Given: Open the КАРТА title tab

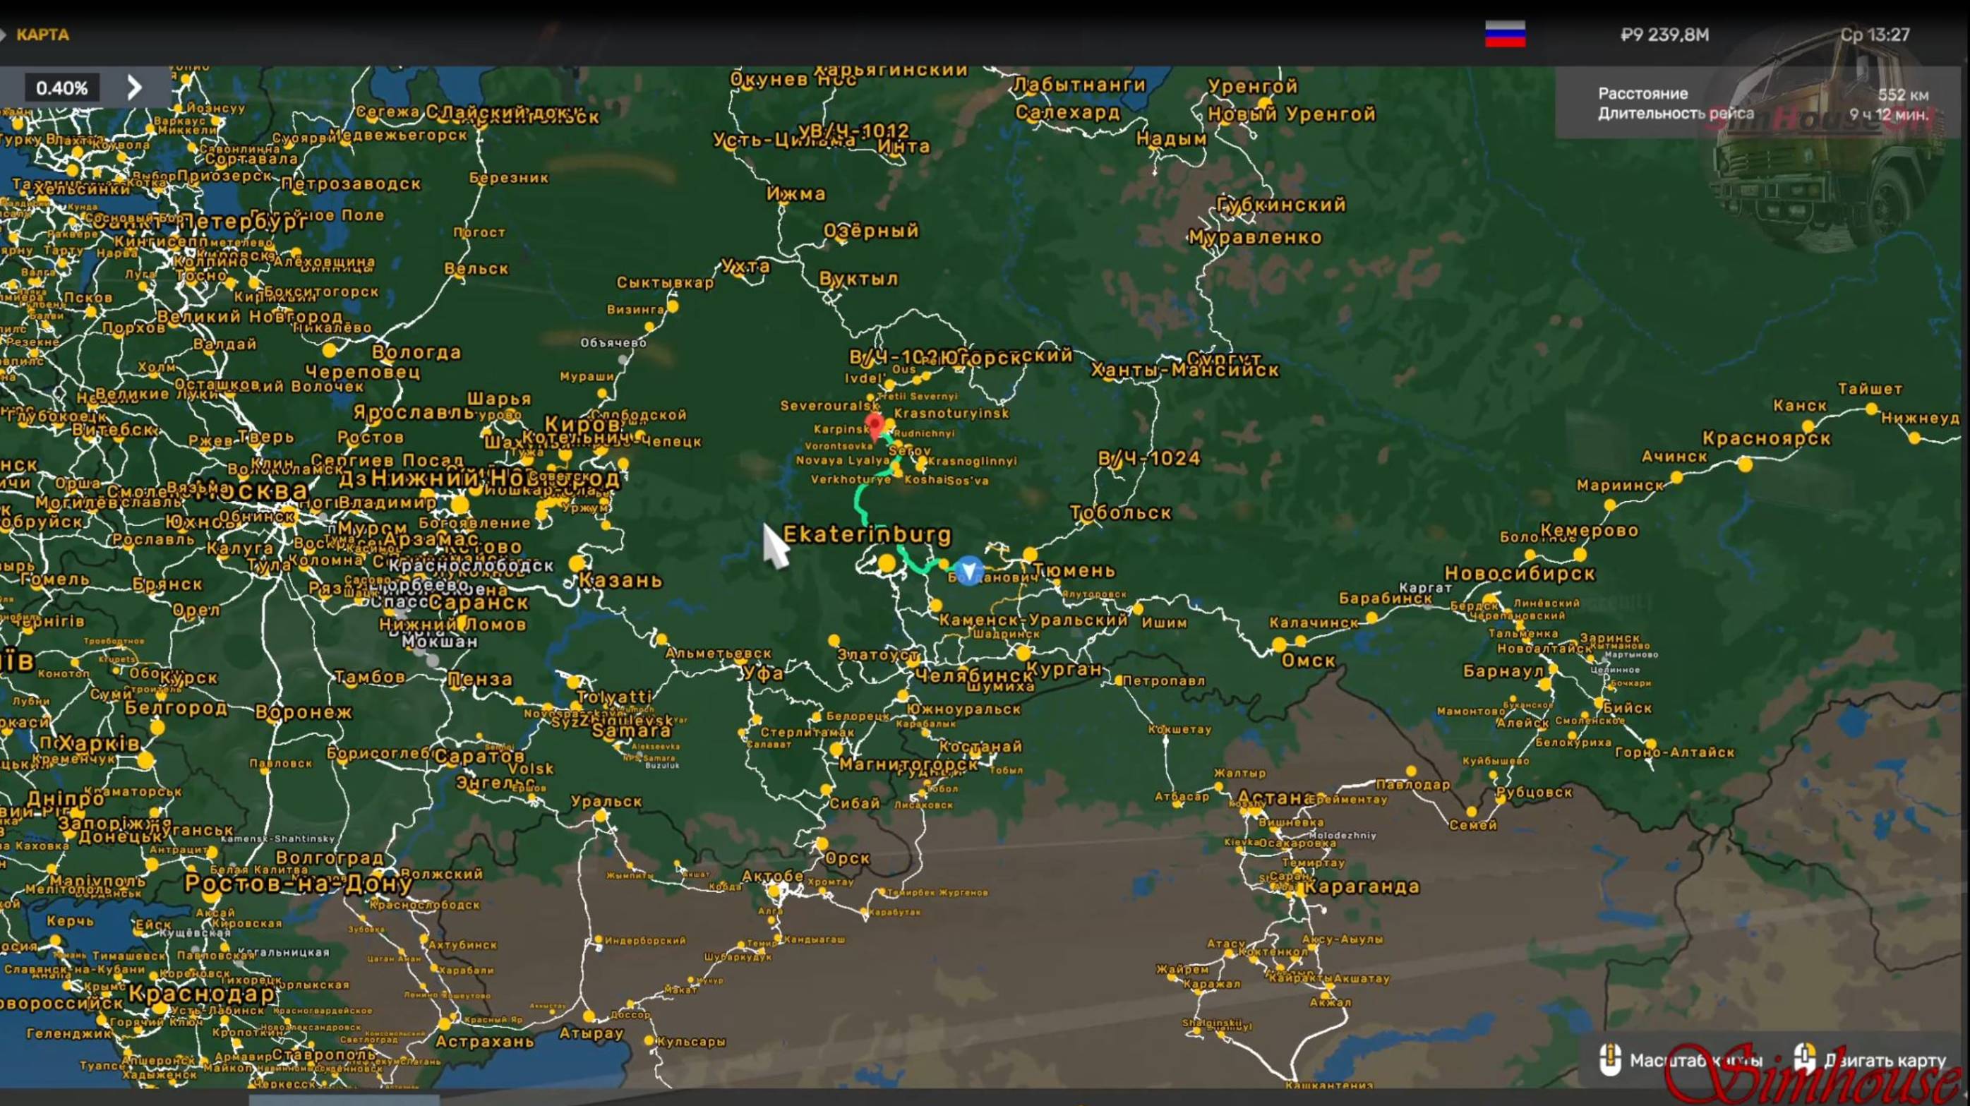Looking at the screenshot, I should point(43,35).
